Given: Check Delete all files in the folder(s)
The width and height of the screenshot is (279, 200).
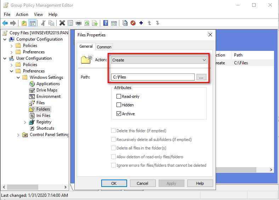Looking at the screenshot, I should pos(113,148).
